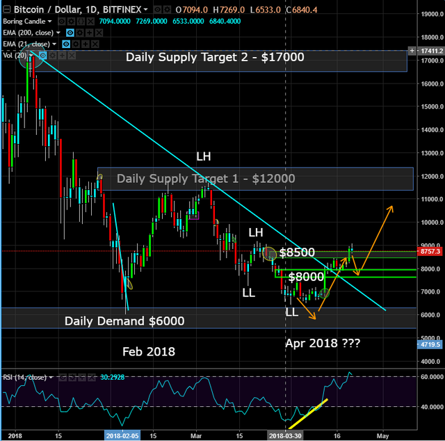Image resolution: width=445 pixels, height=441 pixels.
Task: Expand the RSI (14, close) dropdown arrow
Action: click(x=51, y=378)
